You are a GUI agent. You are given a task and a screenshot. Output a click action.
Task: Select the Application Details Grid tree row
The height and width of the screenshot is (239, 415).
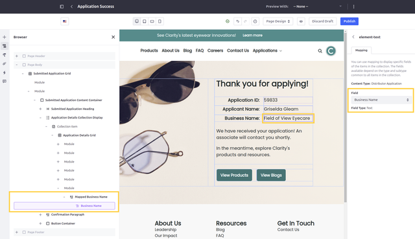[79, 135]
